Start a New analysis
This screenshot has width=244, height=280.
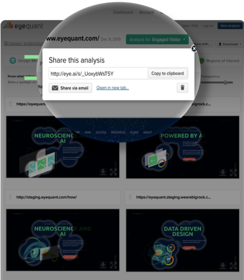tap(230, 26)
